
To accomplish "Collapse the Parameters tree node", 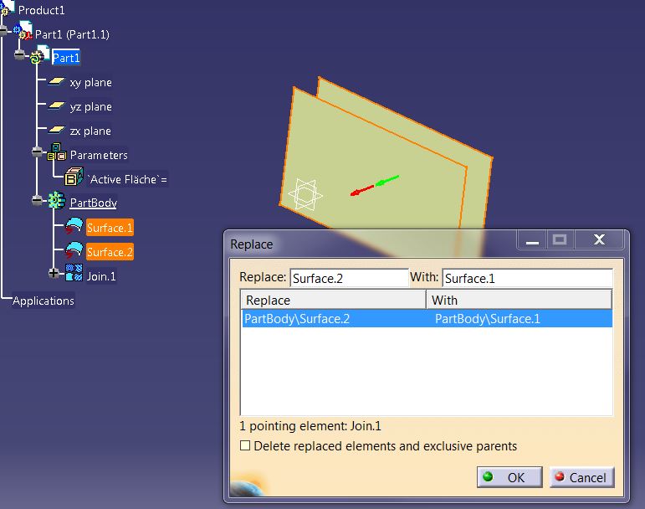I will [37, 152].
